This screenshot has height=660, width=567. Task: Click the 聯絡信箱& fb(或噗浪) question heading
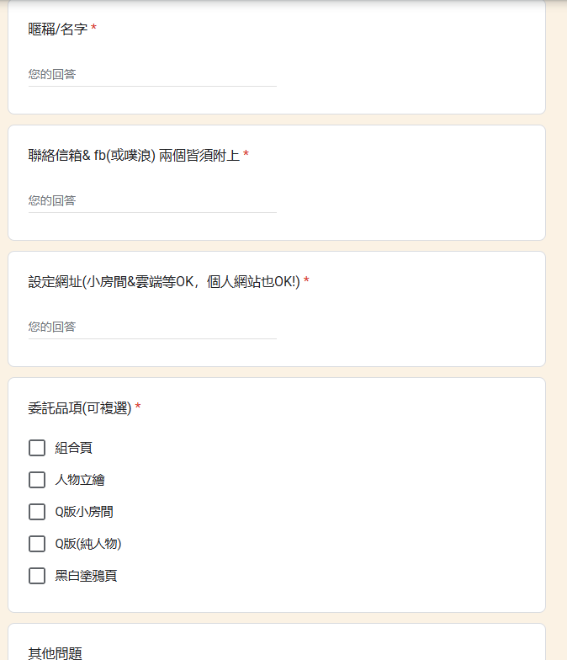(134, 155)
